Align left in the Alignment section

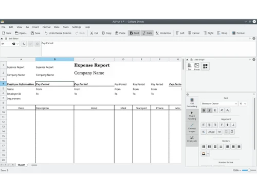(x=204, y=125)
